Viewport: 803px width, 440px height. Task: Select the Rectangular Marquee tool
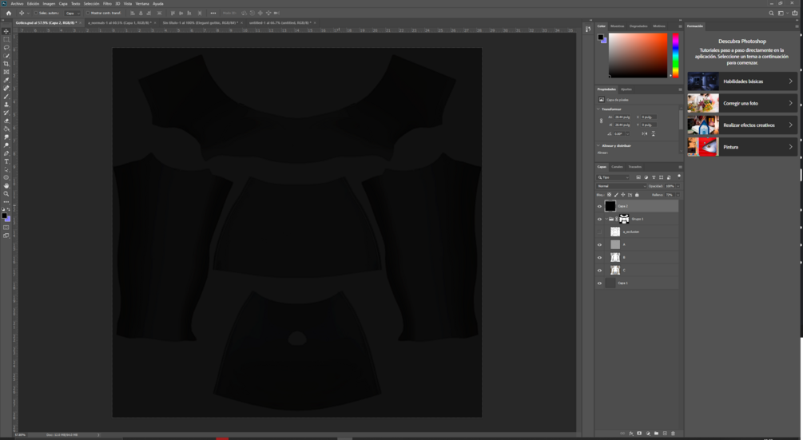click(6, 39)
